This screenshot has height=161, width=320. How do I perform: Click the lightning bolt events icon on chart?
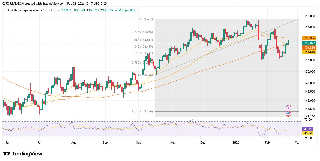click(x=288, y=107)
